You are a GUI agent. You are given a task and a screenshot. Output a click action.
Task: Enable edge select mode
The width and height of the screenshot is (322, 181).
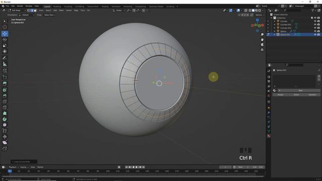pyautogui.click(x=32, y=11)
